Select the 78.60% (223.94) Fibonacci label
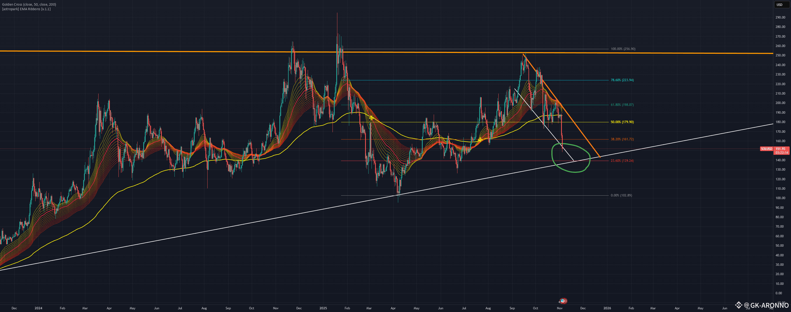The height and width of the screenshot is (312, 791). coord(622,80)
